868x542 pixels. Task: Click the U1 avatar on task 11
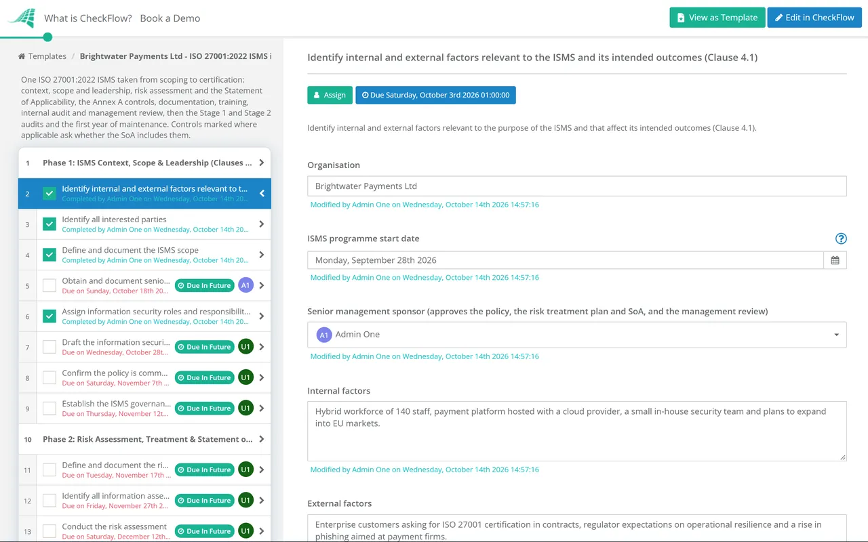pos(245,470)
